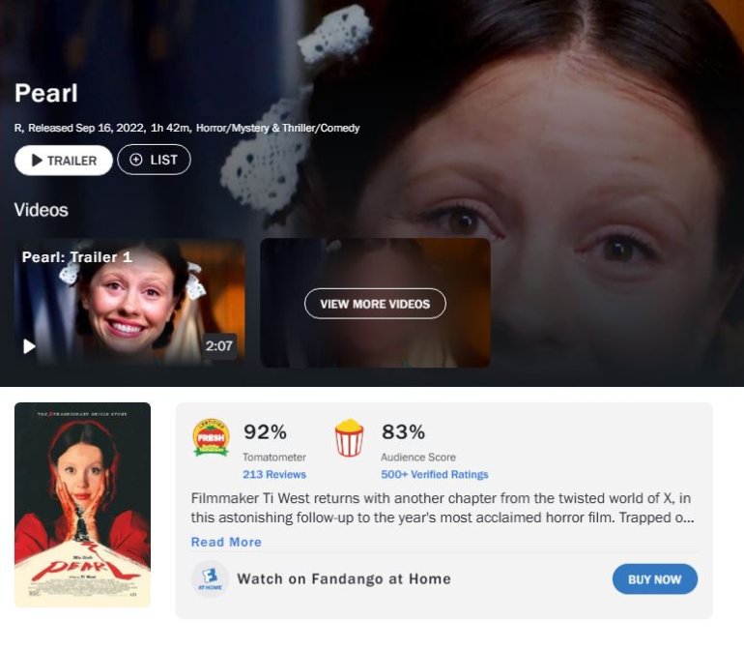Screen dimensions: 744x651
Task: Click the Videos section heading
Action: (42, 210)
